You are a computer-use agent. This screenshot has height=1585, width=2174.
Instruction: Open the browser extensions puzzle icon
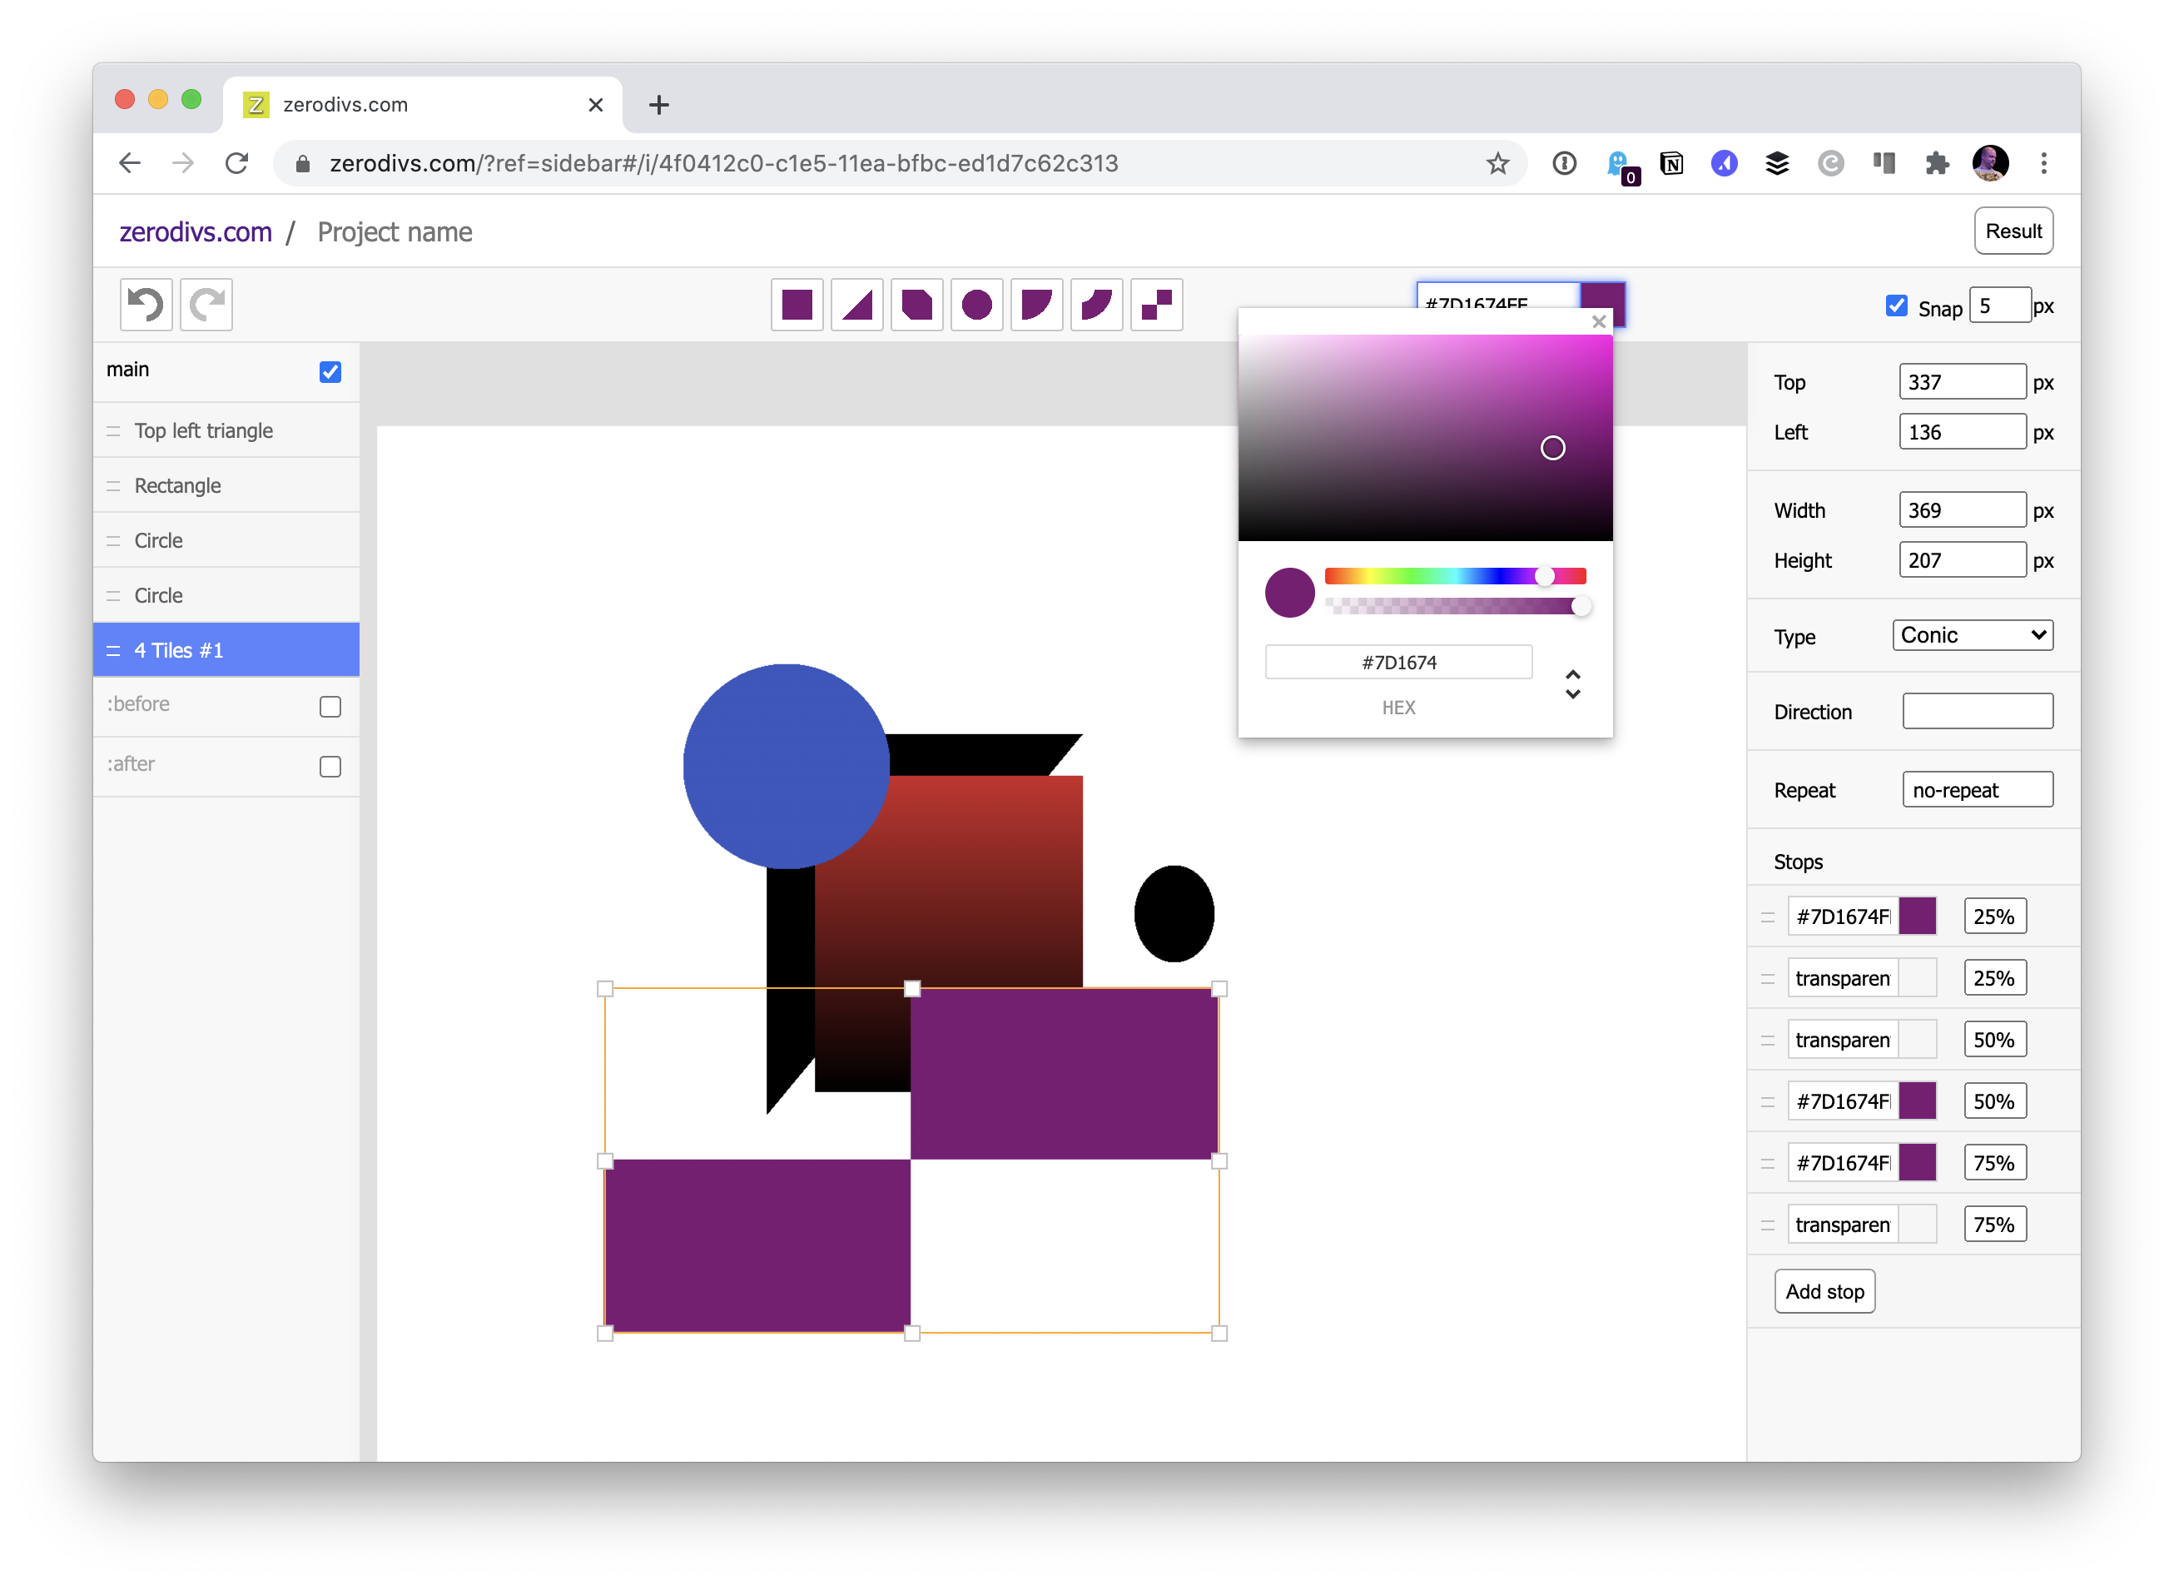1936,163
